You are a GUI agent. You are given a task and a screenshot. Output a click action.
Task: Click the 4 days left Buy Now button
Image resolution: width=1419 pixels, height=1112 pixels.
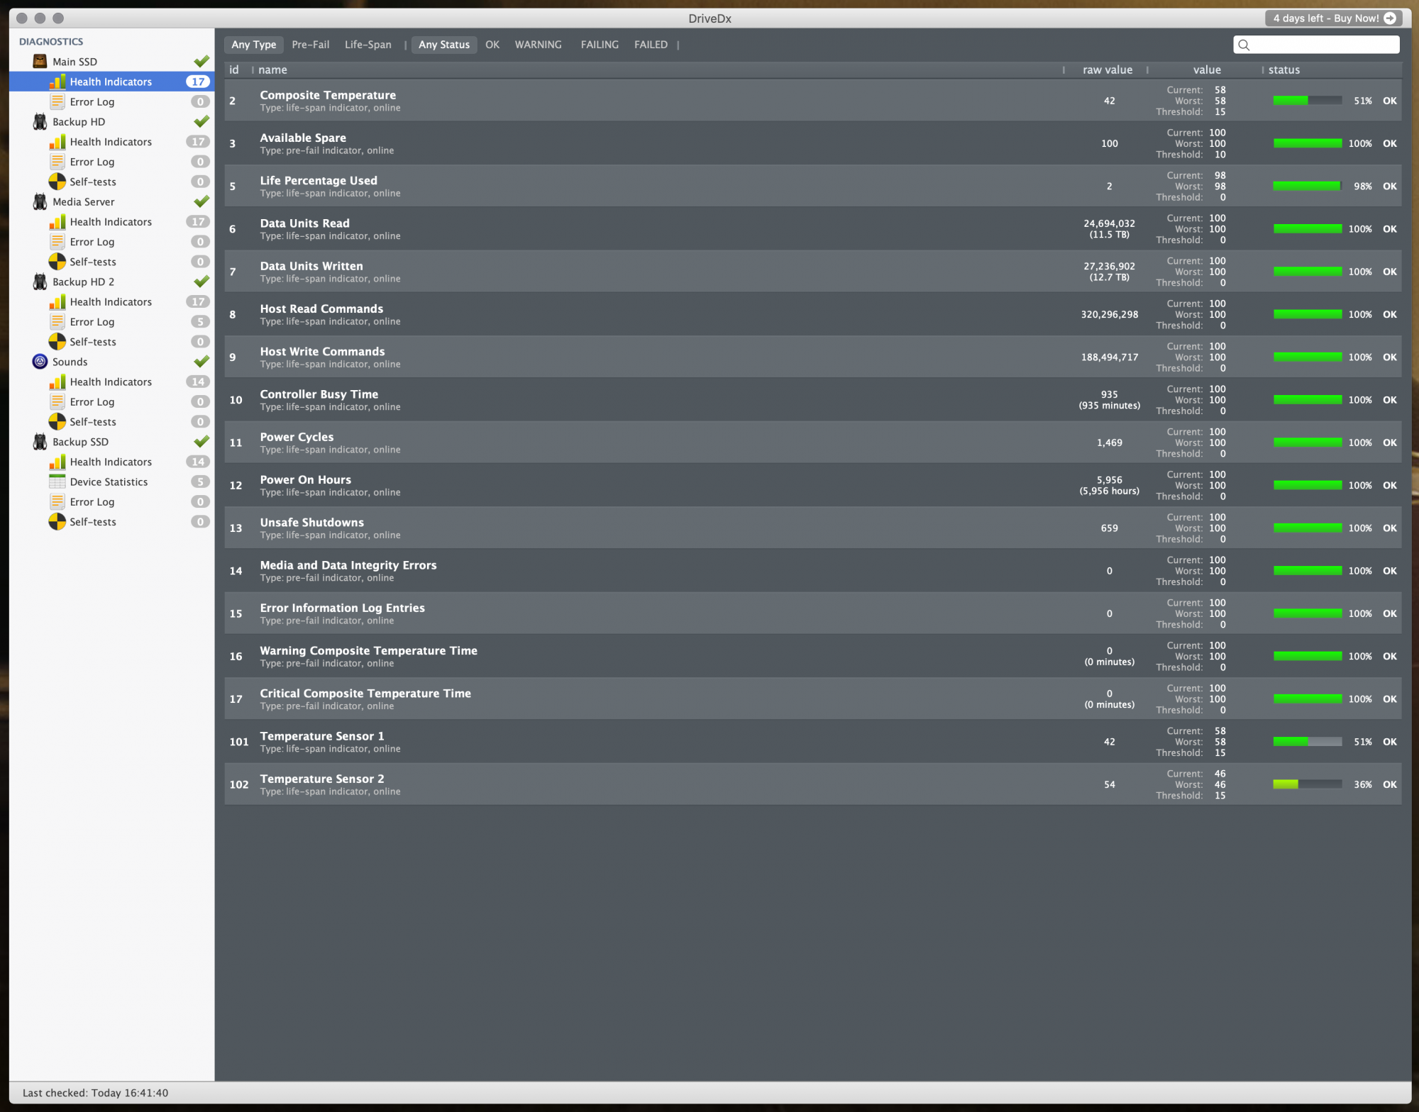coord(1334,18)
